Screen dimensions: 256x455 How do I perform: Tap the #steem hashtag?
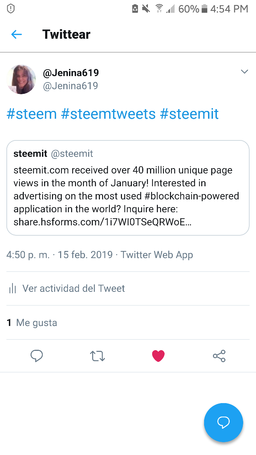pos(32,114)
